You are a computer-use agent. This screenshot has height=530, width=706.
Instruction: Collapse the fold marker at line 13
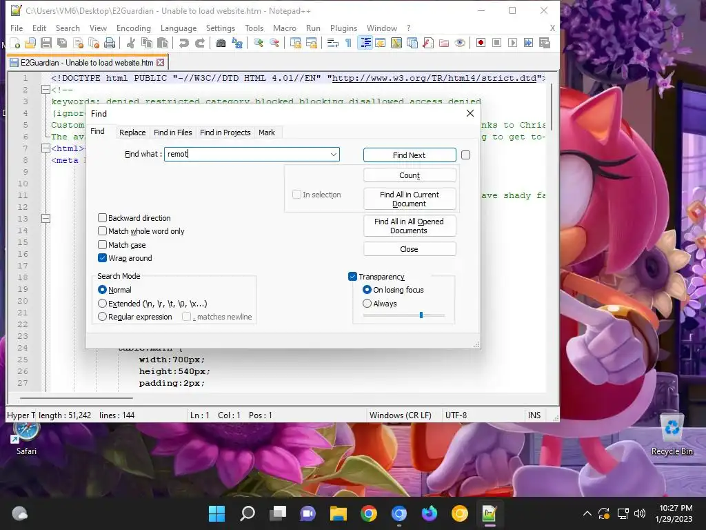pos(46,219)
